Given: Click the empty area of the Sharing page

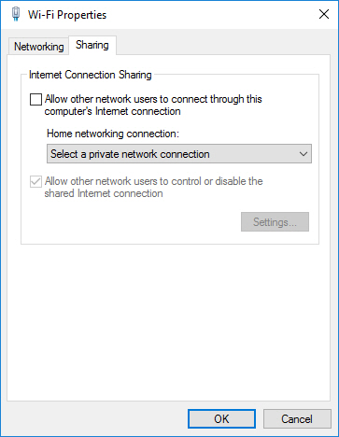Looking at the screenshot, I should click(168, 320).
